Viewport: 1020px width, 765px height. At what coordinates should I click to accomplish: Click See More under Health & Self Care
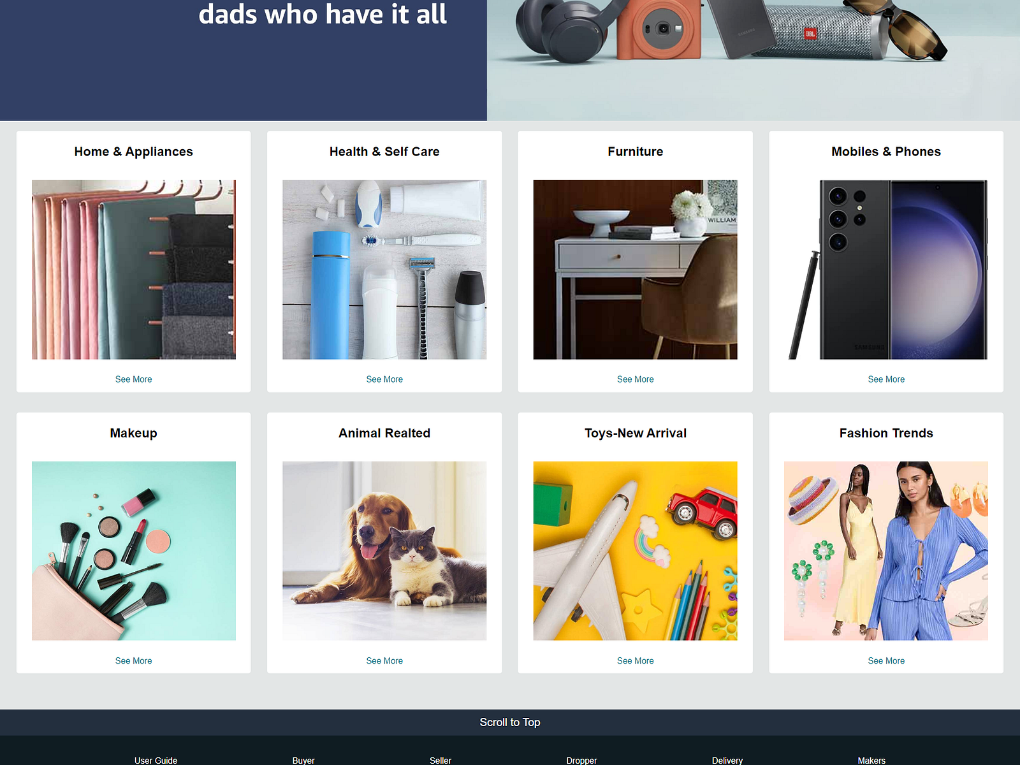384,379
